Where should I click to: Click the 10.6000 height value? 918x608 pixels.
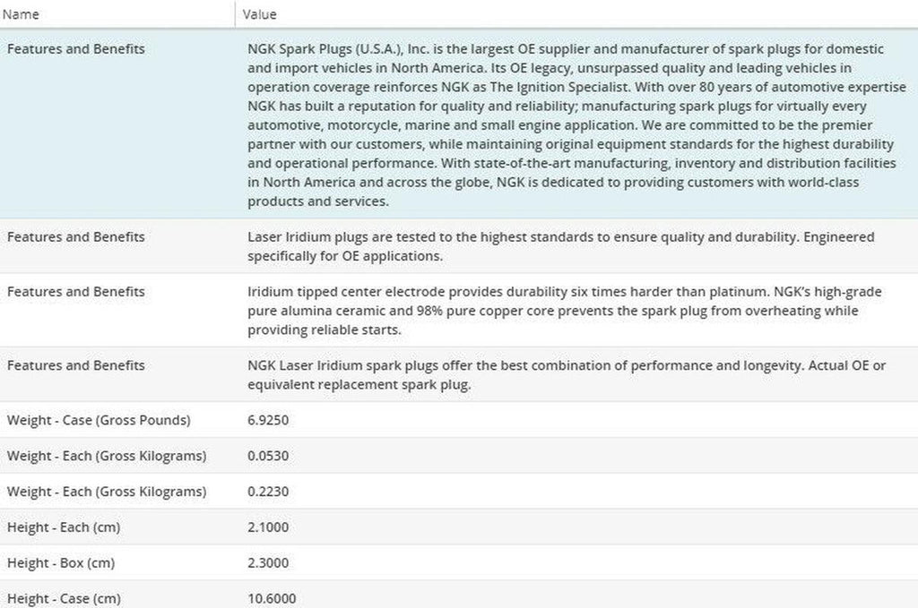(272, 598)
